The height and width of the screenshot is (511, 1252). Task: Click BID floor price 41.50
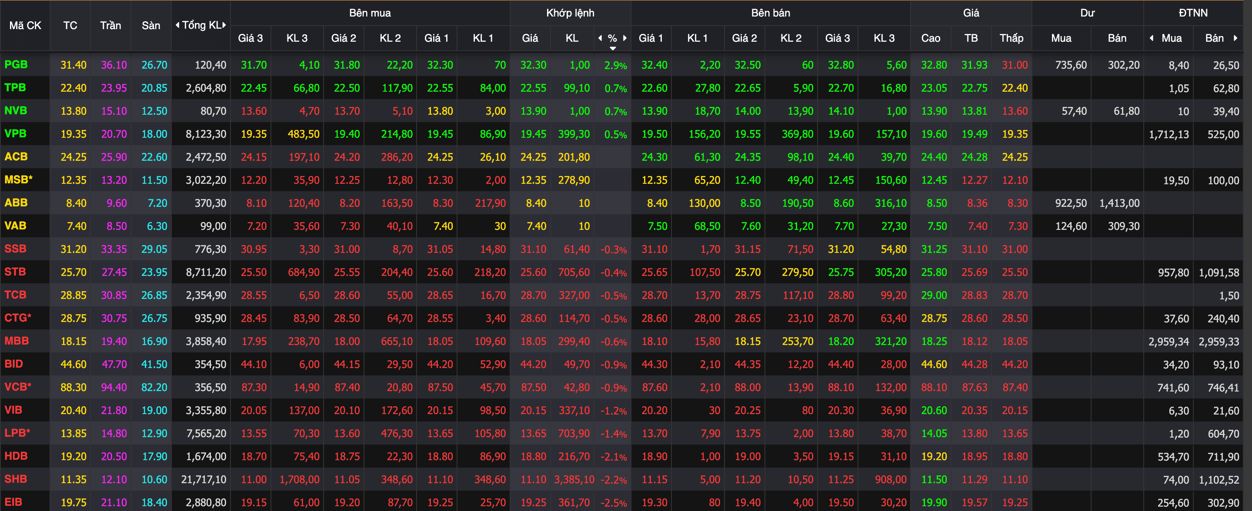click(x=154, y=364)
